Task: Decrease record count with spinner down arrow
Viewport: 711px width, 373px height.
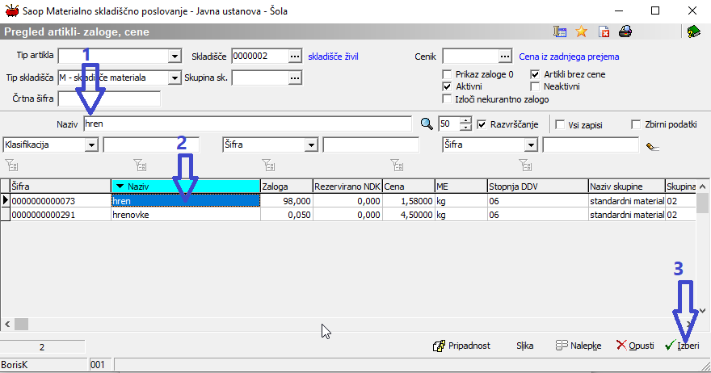Action: (465, 128)
